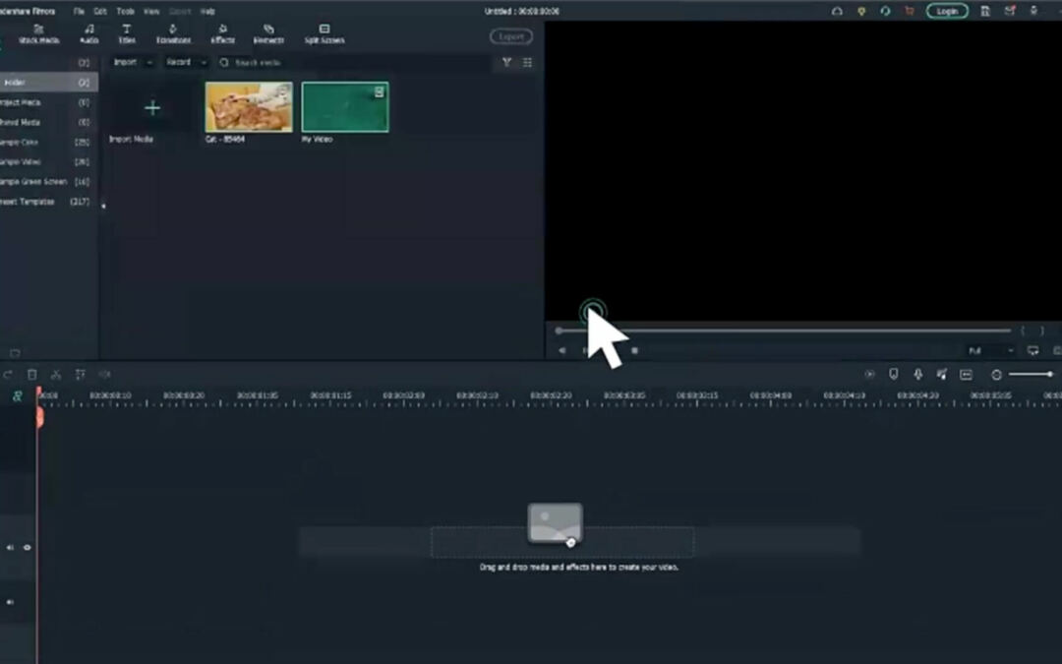Click the delete trash icon in timeline toolbar
Viewport: 1062px width, 664px height.
click(31, 375)
